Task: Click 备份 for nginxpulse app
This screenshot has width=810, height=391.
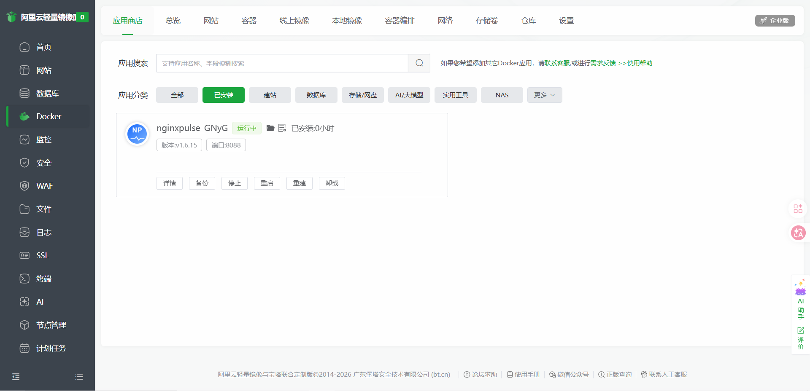Action: pos(202,183)
